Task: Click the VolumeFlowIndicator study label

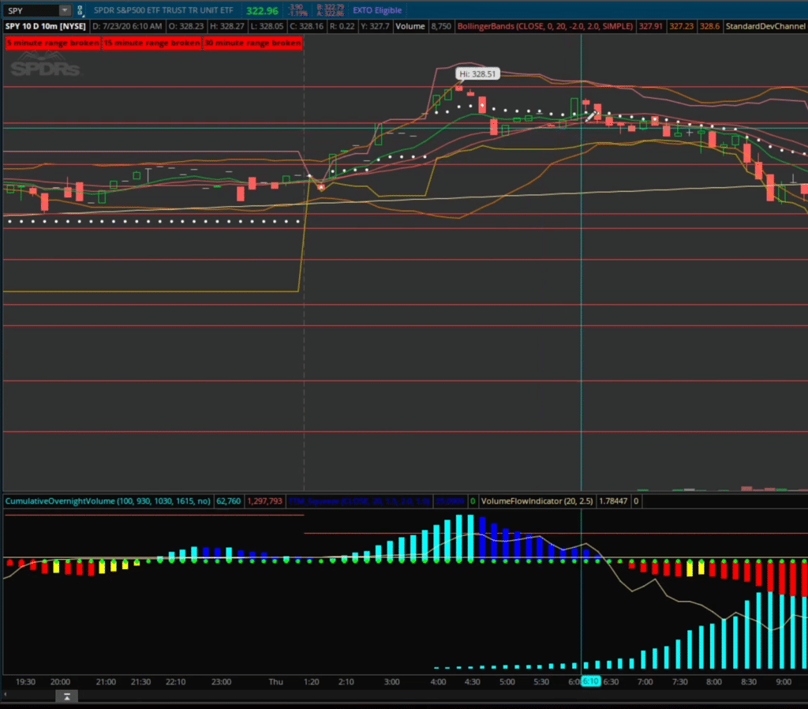Action: pyautogui.click(x=537, y=501)
